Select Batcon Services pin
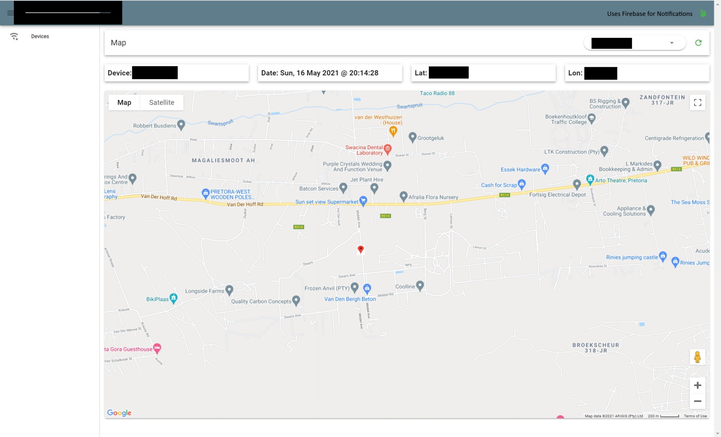The height and width of the screenshot is (437, 721). coord(343,188)
